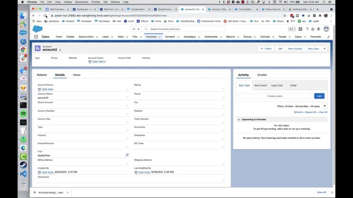Click the Expand All link
Screen dimensions: 353x198
311,112
